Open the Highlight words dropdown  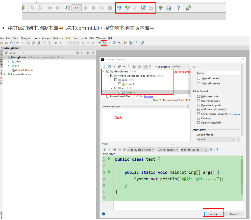click(192, 150)
